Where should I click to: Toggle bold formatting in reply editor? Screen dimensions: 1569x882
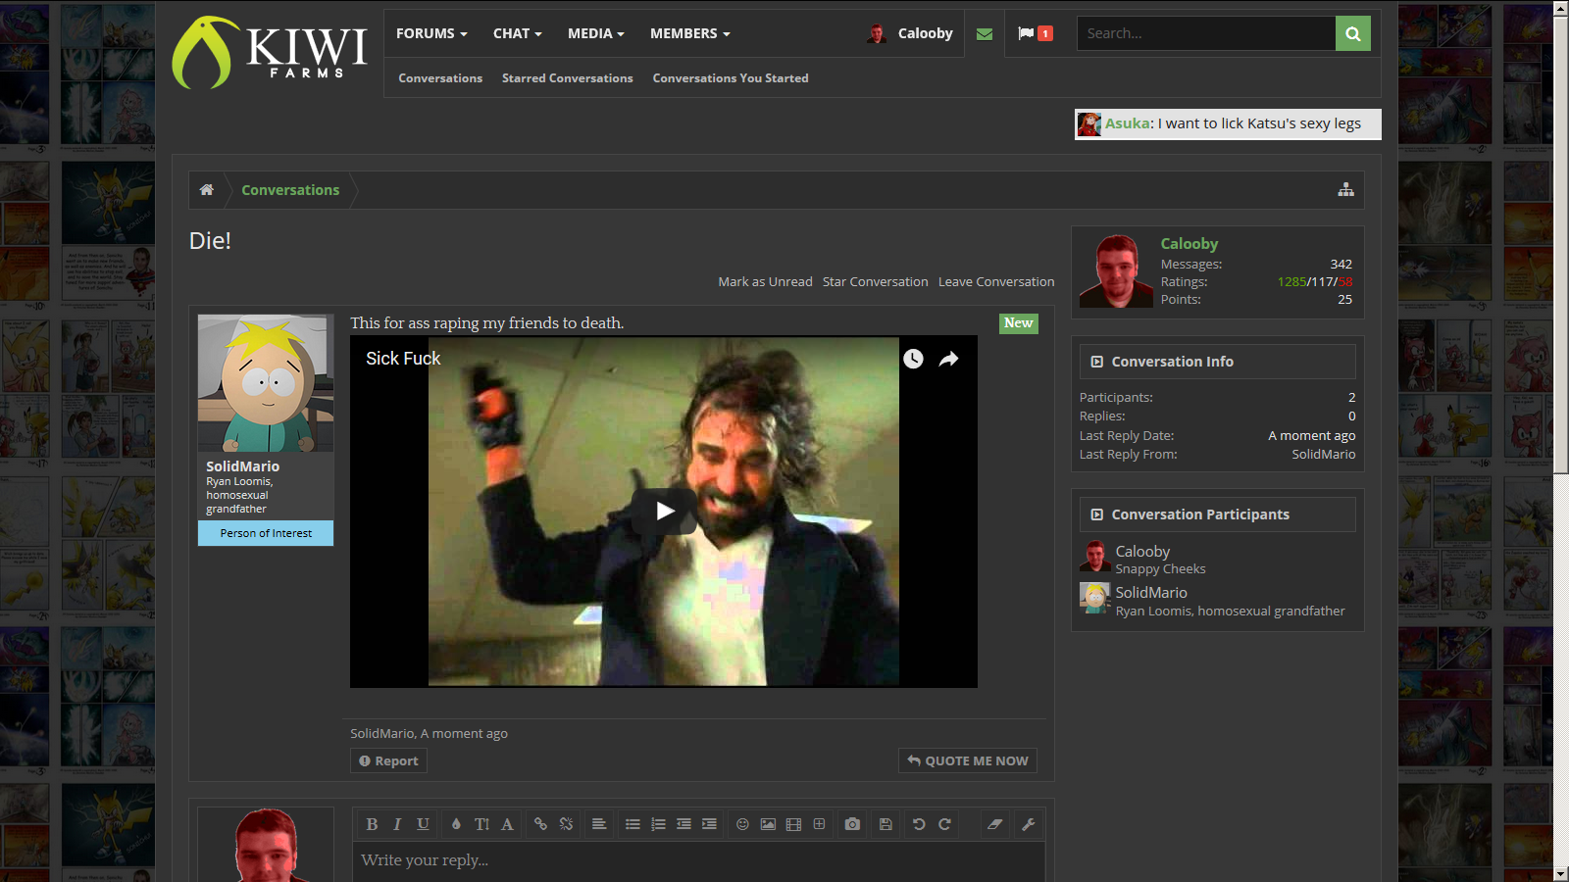pyautogui.click(x=372, y=824)
